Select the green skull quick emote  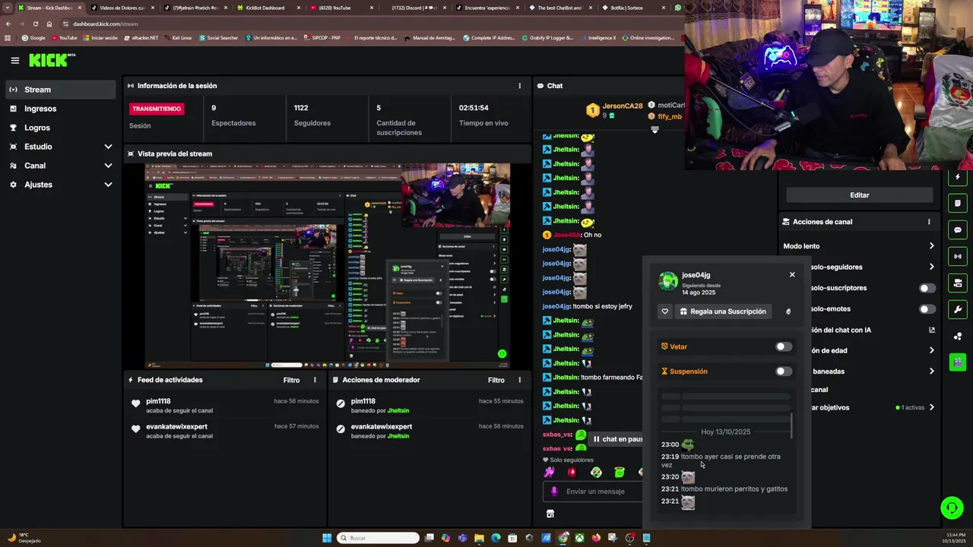(596, 473)
